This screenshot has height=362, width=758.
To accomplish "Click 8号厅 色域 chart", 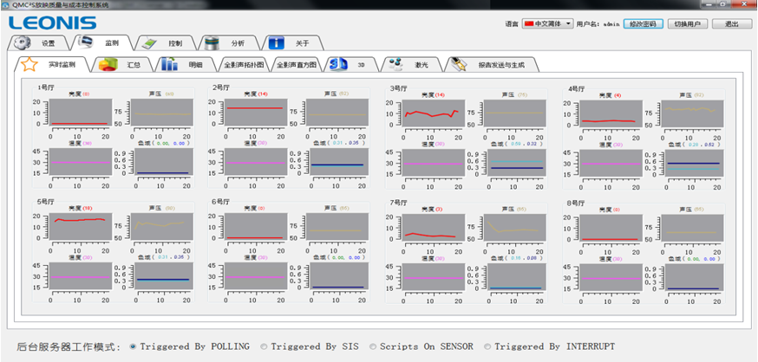I will (x=695, y=277).
